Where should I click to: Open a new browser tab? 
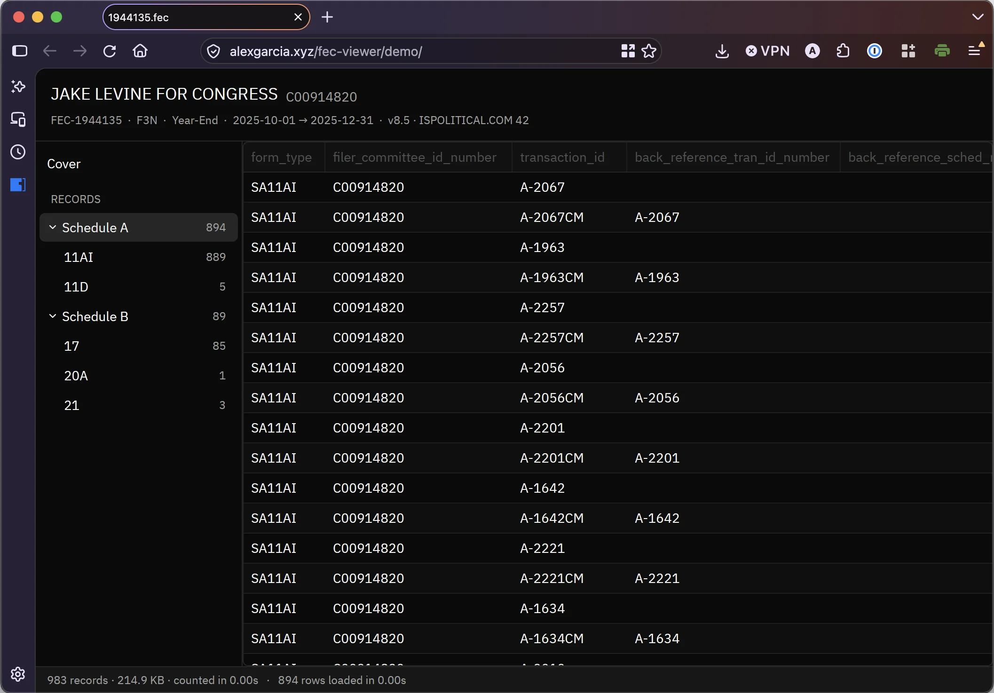click(x=327, y=17)
